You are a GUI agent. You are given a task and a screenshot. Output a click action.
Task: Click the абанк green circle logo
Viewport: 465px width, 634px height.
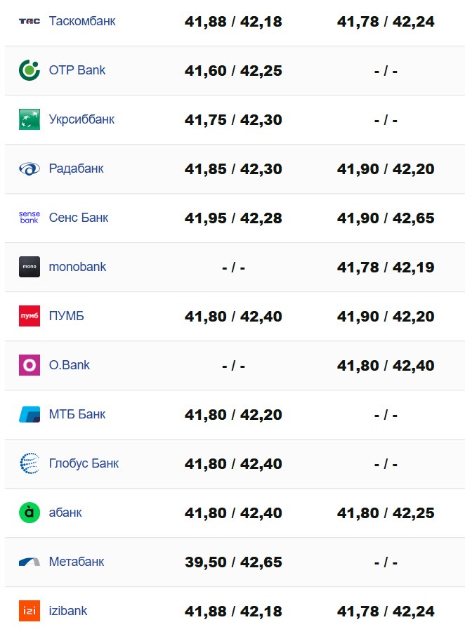[30, 513]
